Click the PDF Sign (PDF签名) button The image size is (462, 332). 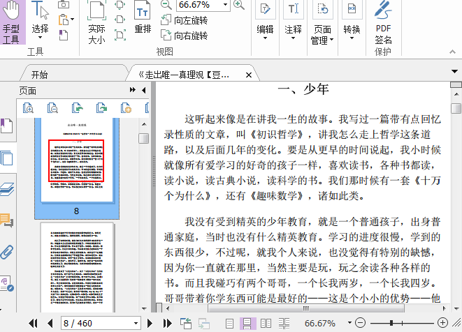click(383, 22)
